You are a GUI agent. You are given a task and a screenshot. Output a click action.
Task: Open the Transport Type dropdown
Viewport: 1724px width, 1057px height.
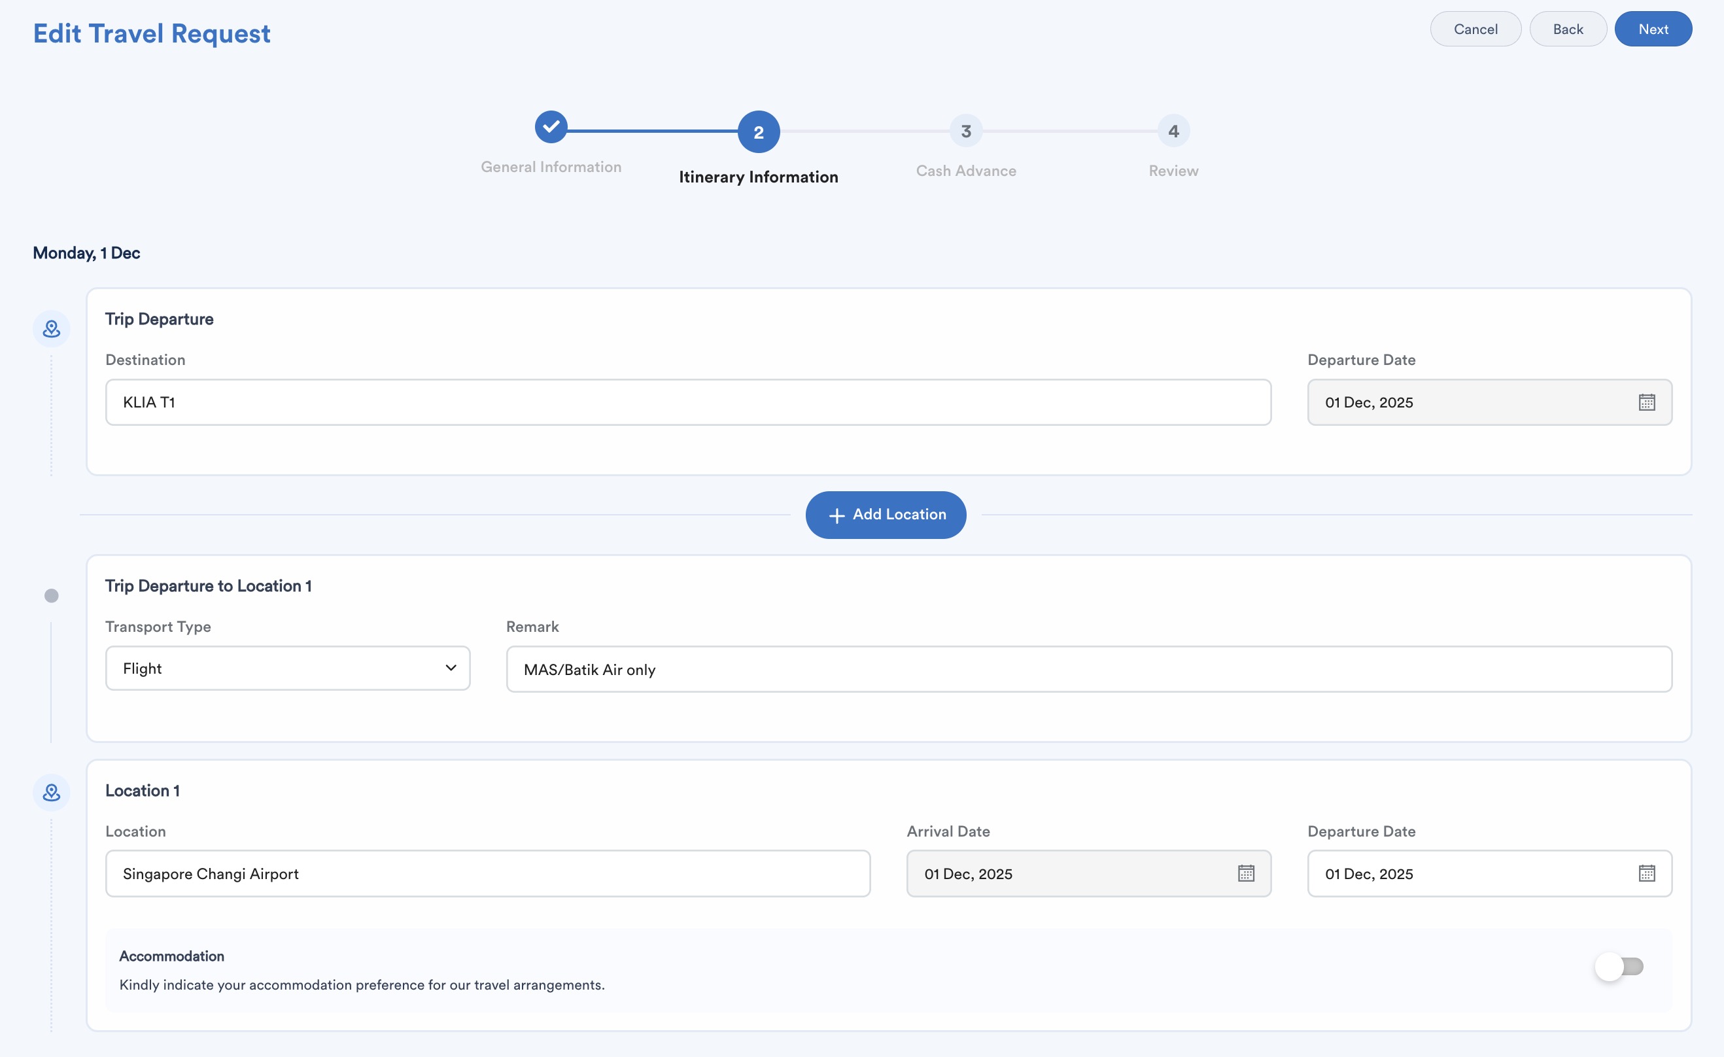click(x=287, y=668)
